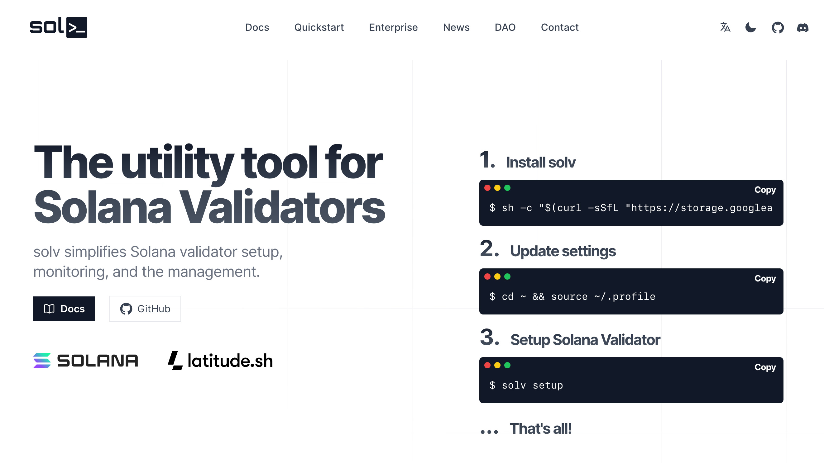Open the Quickstart nav item
The image size is (824, 463).
[x=319, y=27]
